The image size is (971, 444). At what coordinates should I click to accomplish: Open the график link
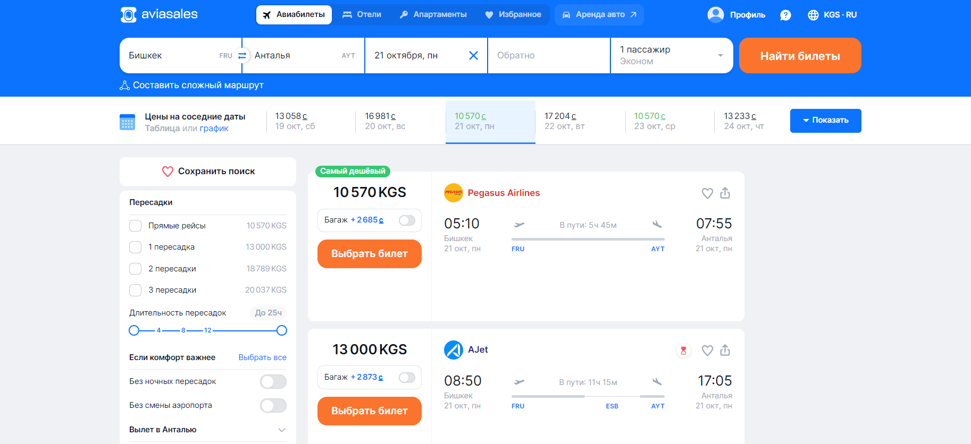pos(214,128)
